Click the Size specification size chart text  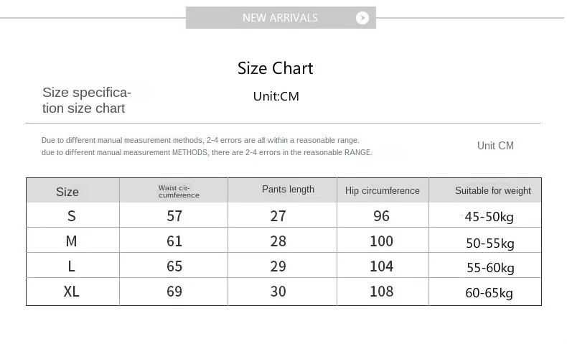87,101
